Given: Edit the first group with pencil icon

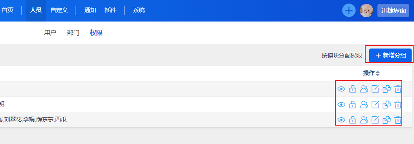Looking at the screenshot, I should point(375,89).
